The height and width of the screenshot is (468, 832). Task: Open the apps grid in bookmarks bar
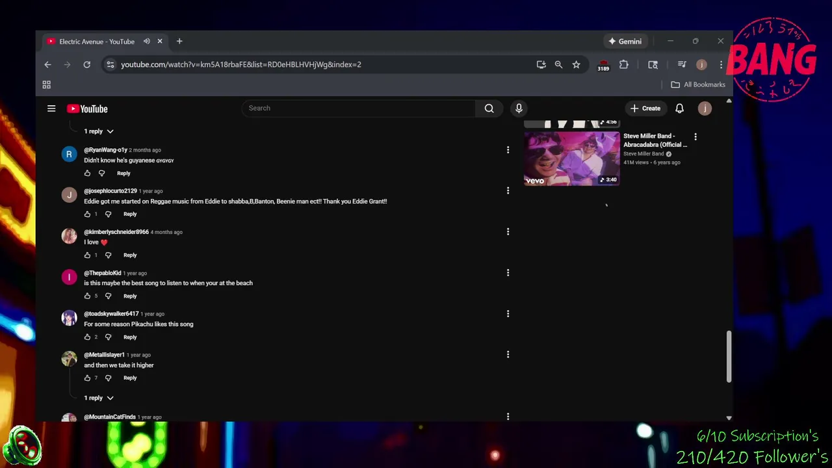click(47, 84)
